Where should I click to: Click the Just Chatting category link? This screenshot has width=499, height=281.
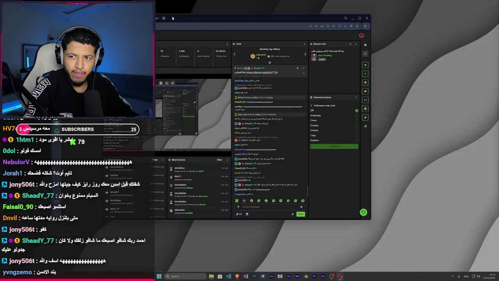[x=325, y=55]
